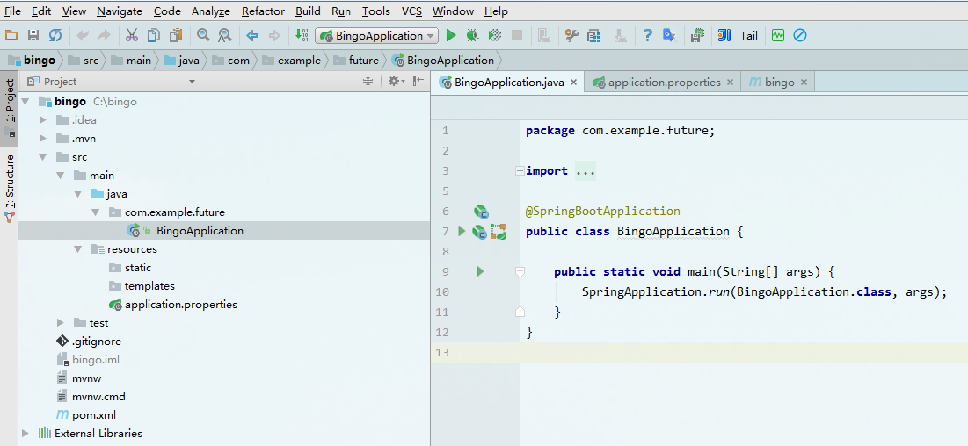Screen dimensions: 968x446
Task: Open the VCS menu
Action: [411, 11]
